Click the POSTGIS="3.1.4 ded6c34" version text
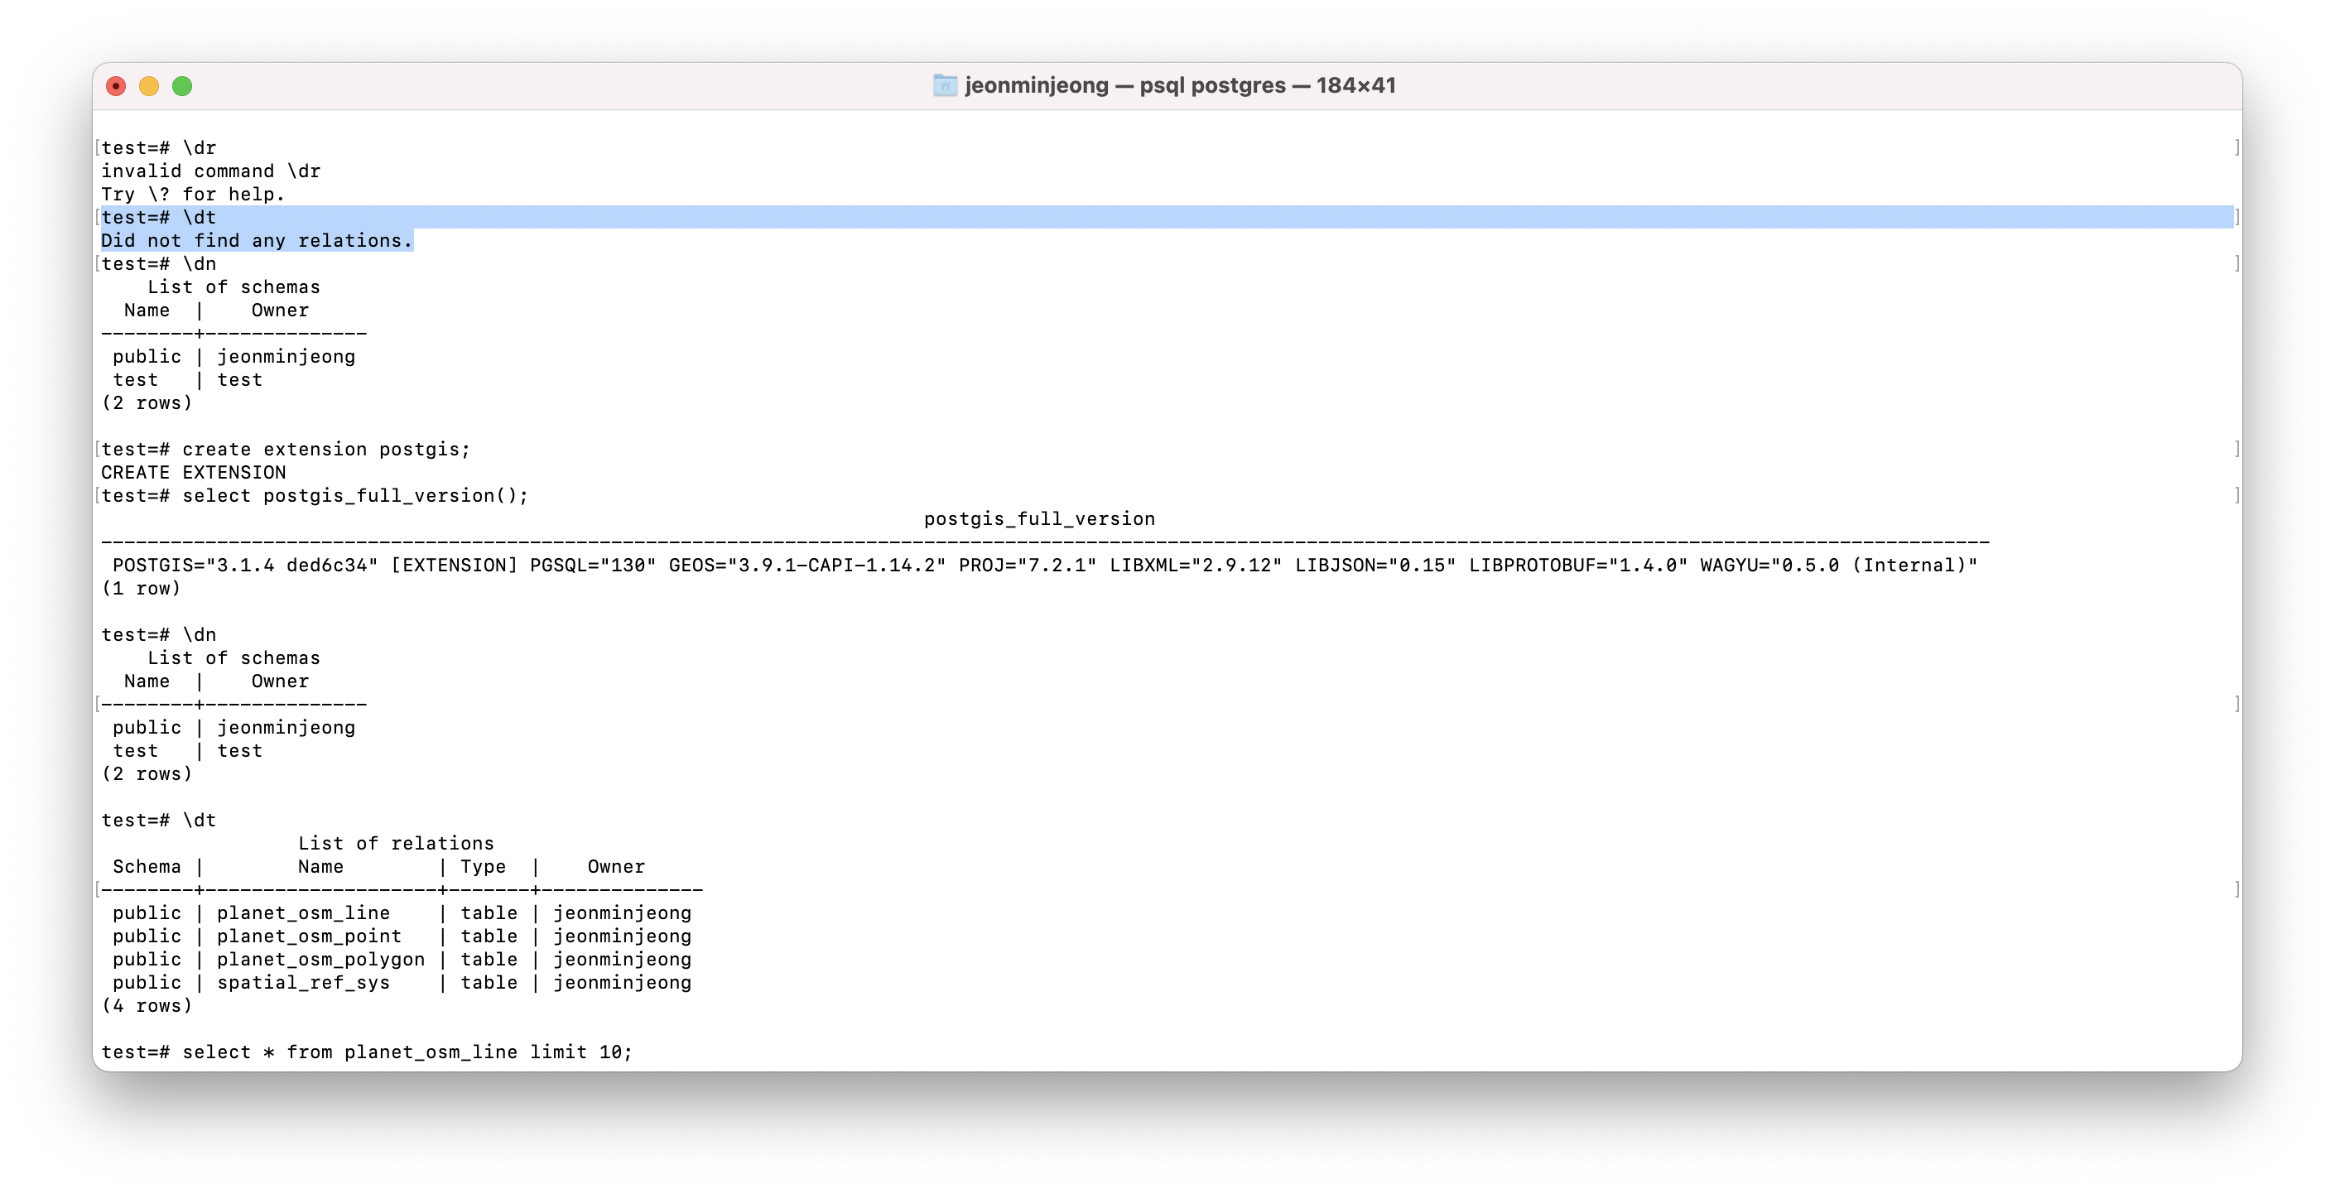The width and height of the screenshot is (2335, 1194). click(x=245, y=565)
